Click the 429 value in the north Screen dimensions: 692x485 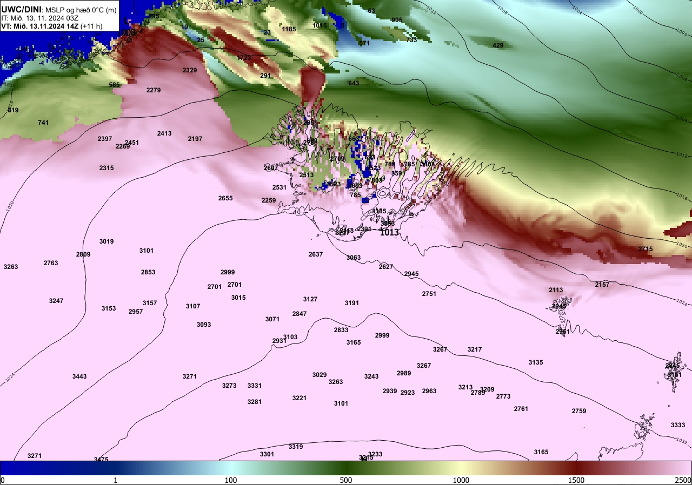498,45
